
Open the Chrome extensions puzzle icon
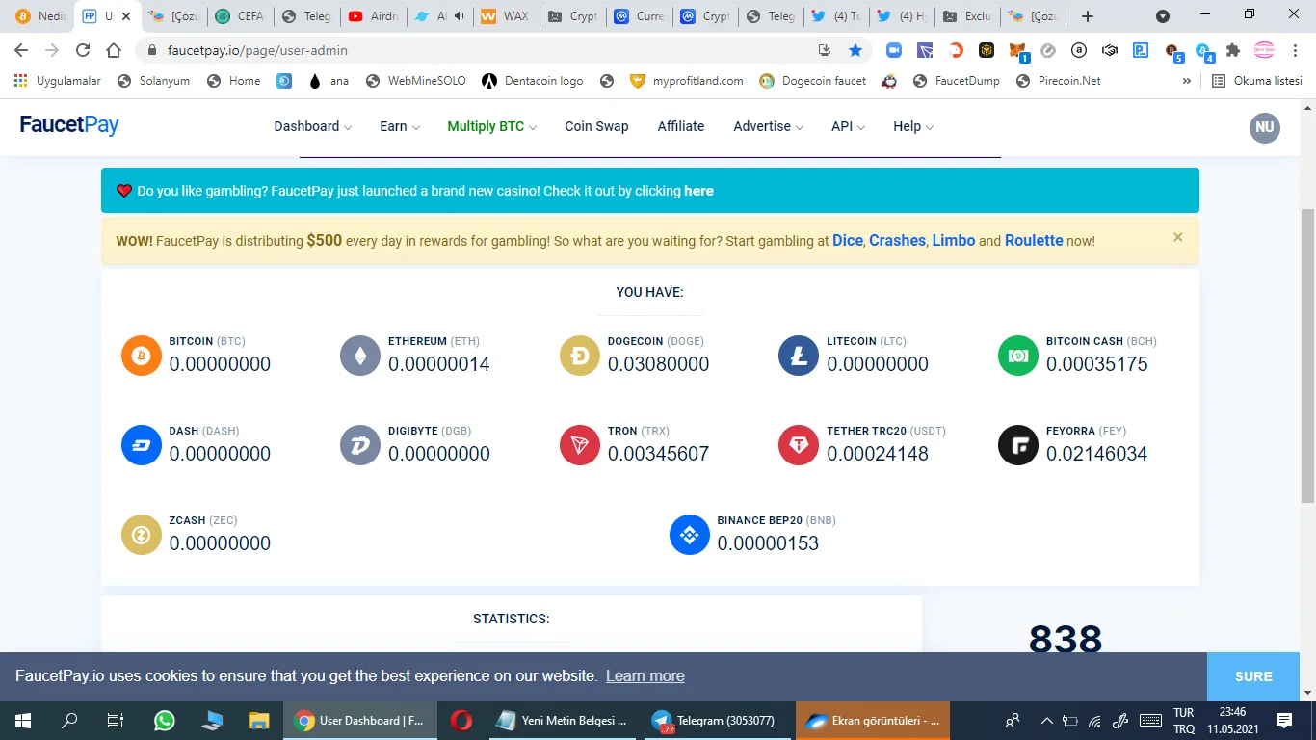1233,50
